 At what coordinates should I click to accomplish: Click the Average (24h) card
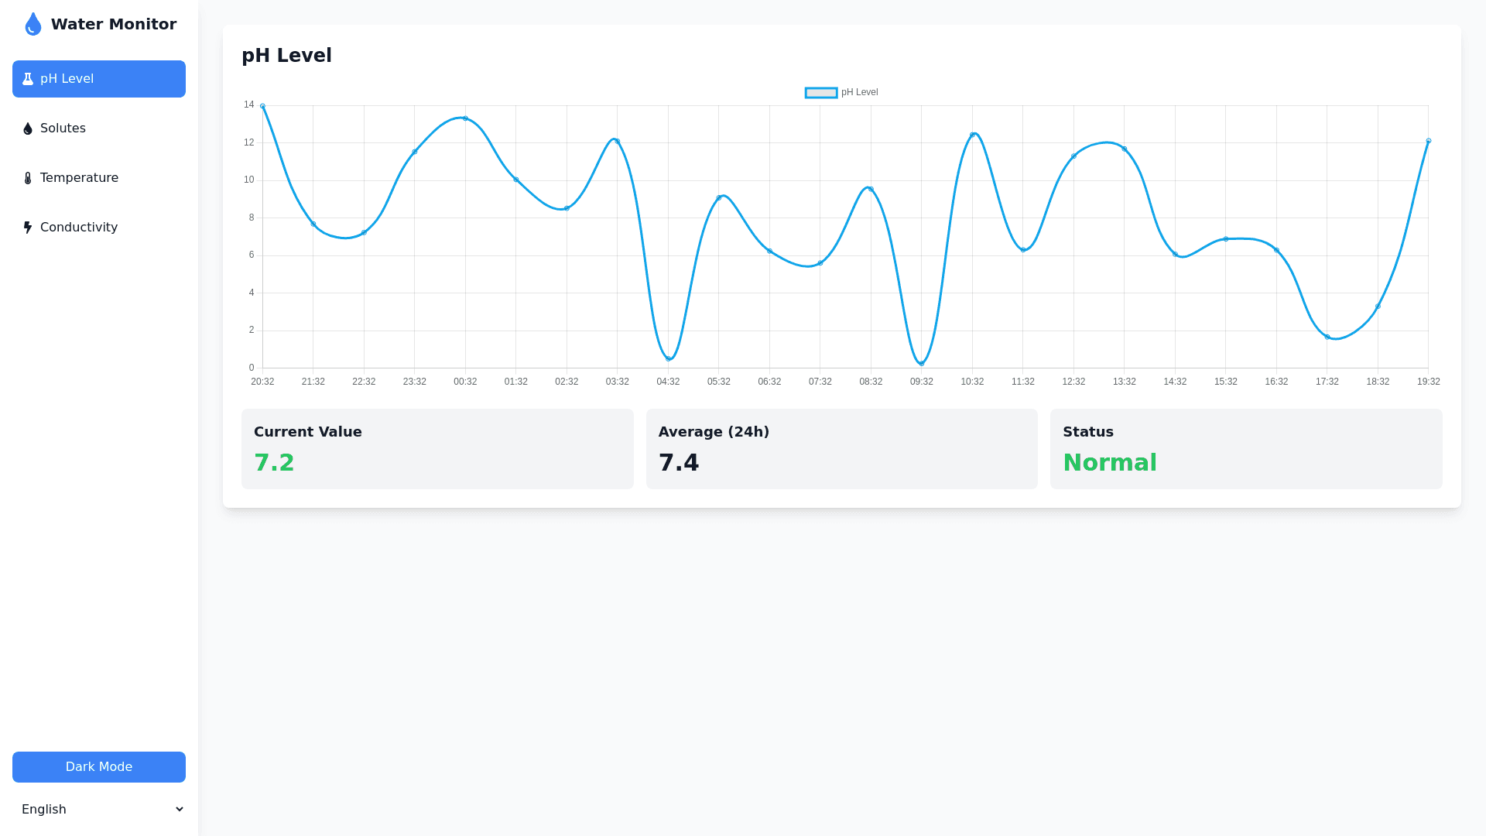841,449
